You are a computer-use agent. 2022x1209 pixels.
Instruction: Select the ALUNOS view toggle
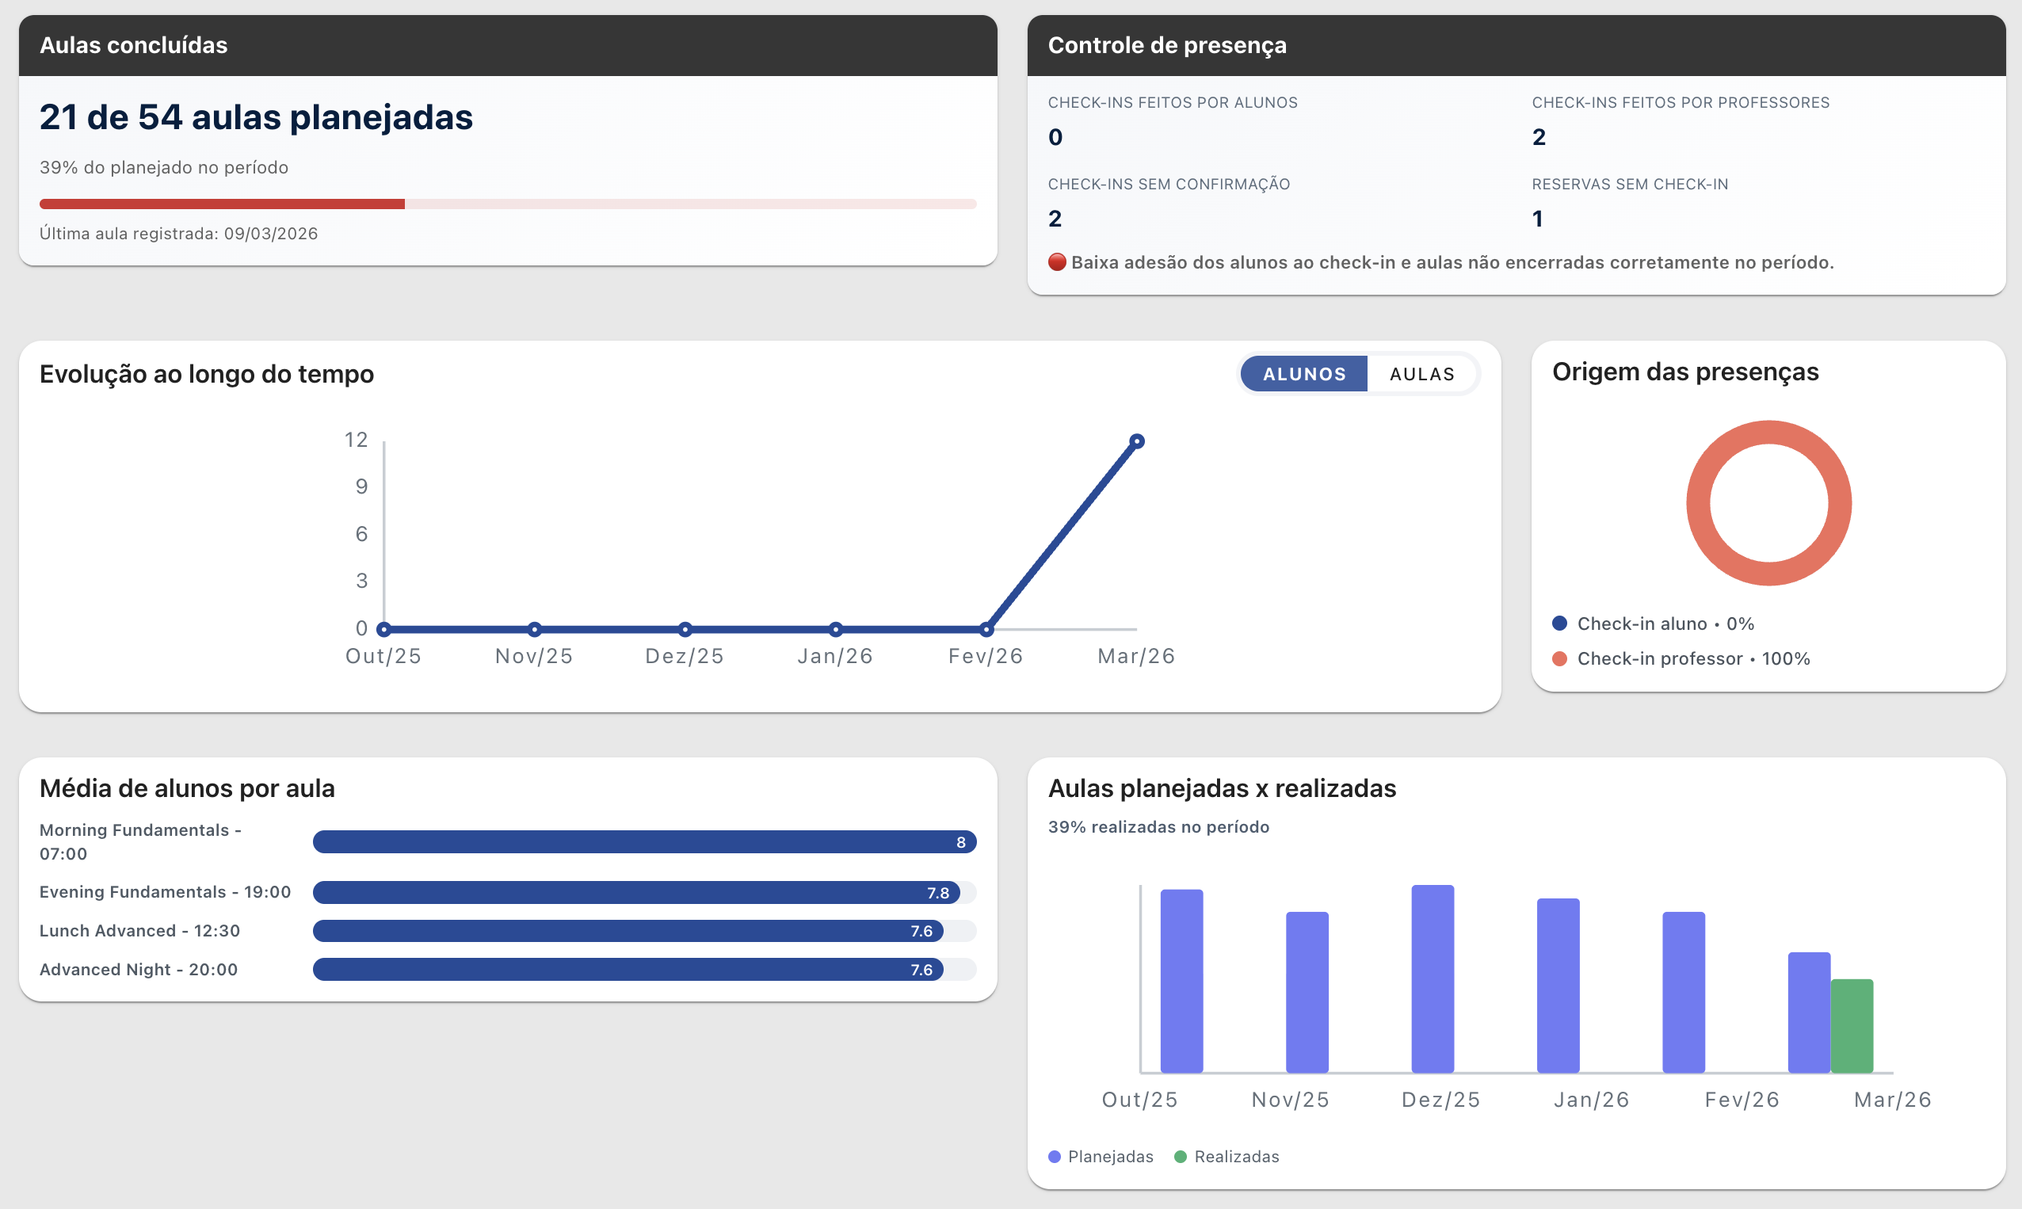[1303, 374]
